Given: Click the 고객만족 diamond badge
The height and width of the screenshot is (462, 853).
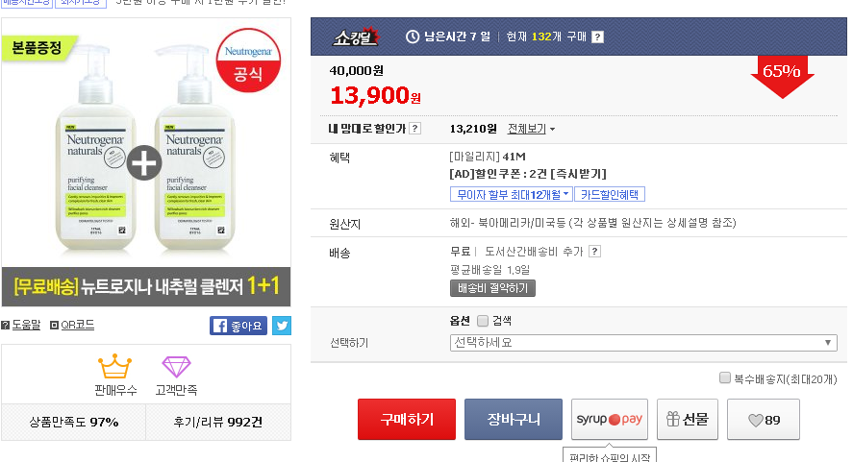Looking at the screenshot, I should point(177,375).
